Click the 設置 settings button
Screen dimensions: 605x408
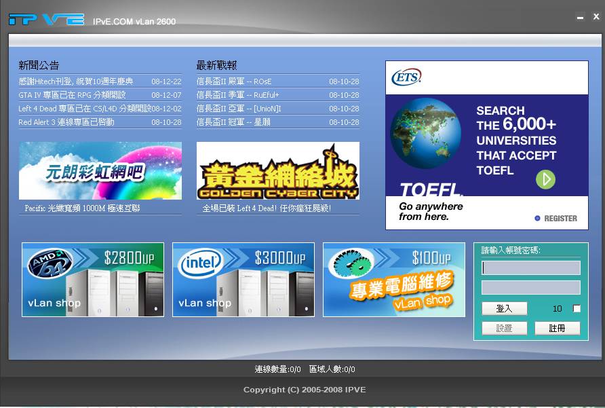pos(504,329)
